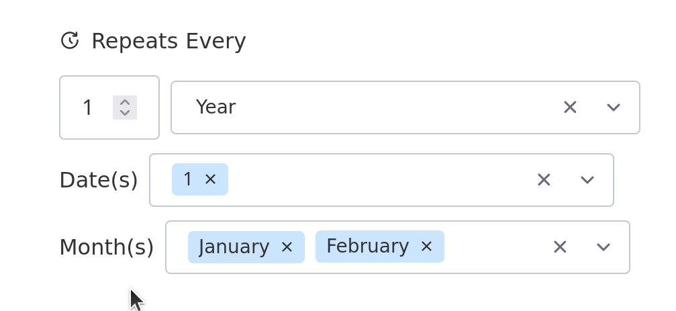Screen dimensions: 676x311
Task: Increase the repeat interval number
Action: [125, 102]
